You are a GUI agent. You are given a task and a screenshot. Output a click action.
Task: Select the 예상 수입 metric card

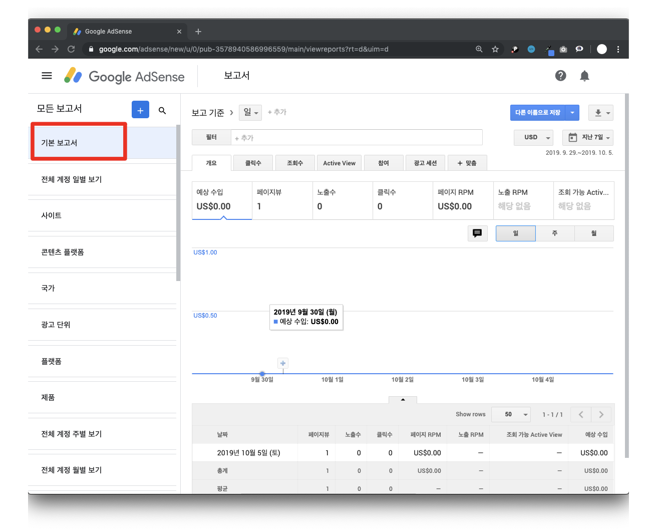[222, 200]
